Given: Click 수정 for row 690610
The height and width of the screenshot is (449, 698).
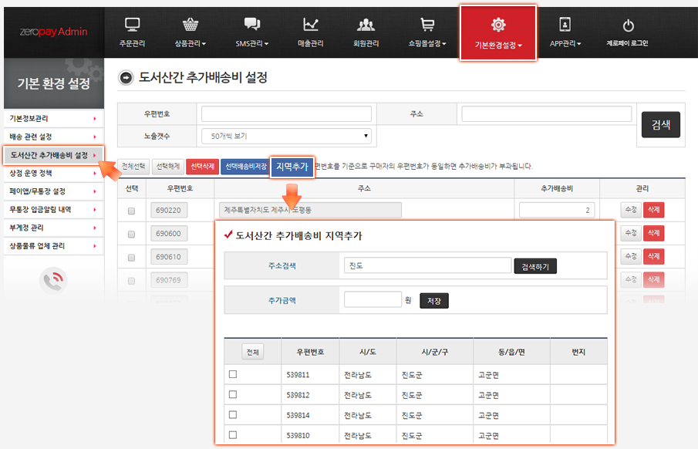Looking at the screenshot, I should pos(631,256).
